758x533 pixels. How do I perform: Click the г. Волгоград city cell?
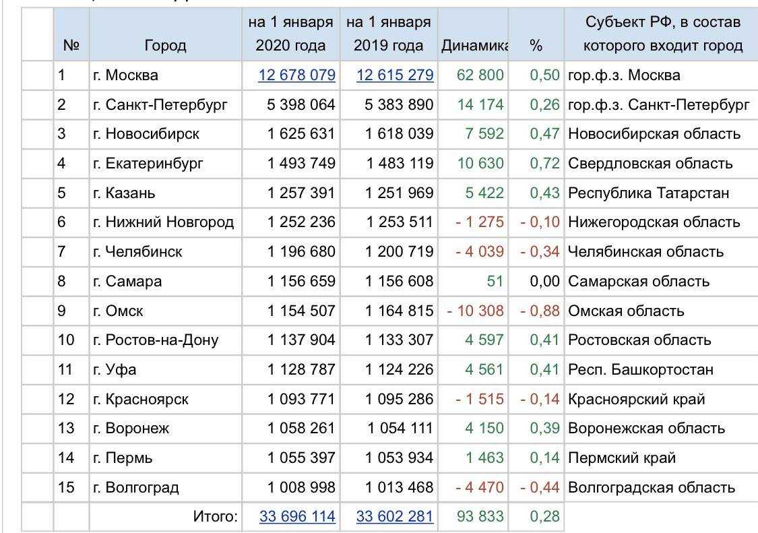[165, 487]
